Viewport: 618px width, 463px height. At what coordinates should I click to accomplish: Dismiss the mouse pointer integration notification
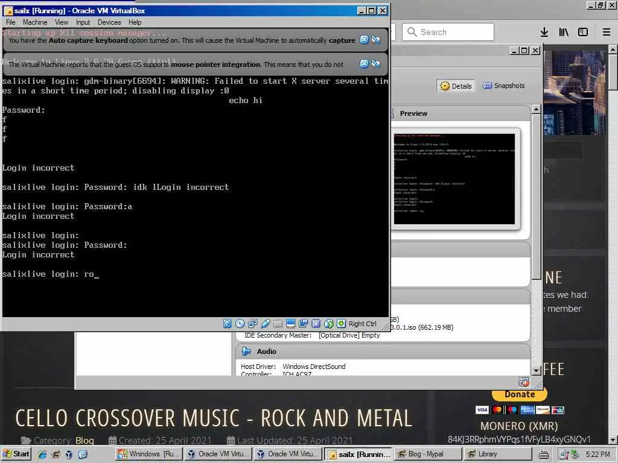pyautogui.click(x=364, y=64)
